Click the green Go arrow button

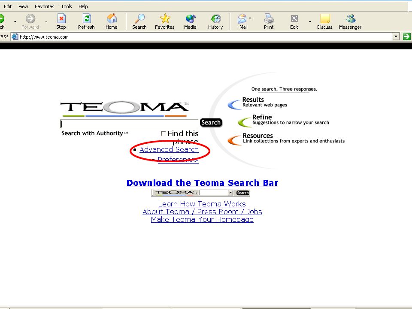[x=406, y=36]
